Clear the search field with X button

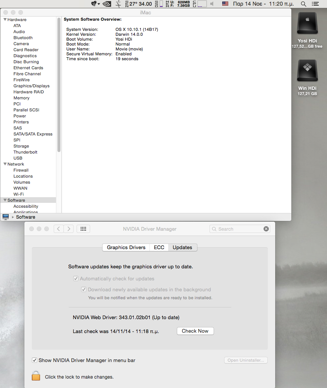pyautogui.click(x=266, y=229)
